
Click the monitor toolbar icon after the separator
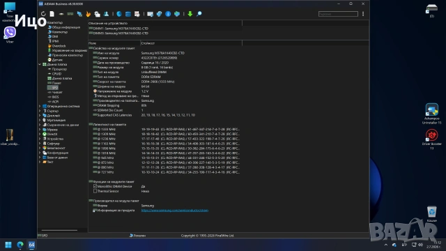pyautogui.click(x=151, y=14)
